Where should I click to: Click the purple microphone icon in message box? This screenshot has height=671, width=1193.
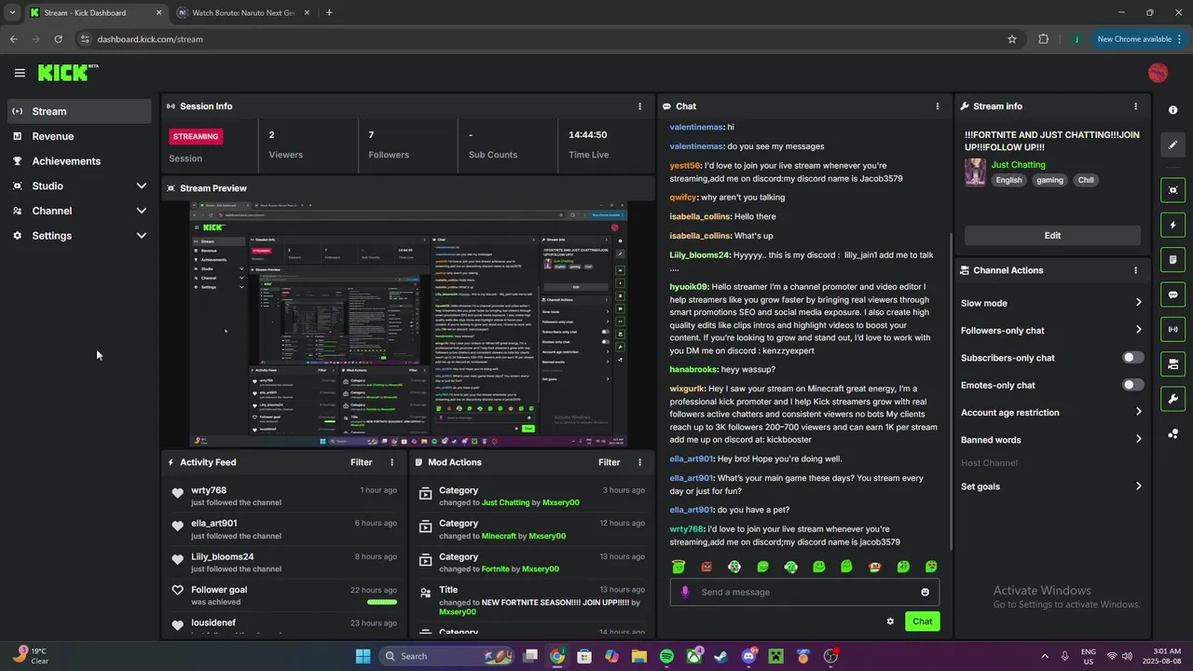(x=685, y=592)
